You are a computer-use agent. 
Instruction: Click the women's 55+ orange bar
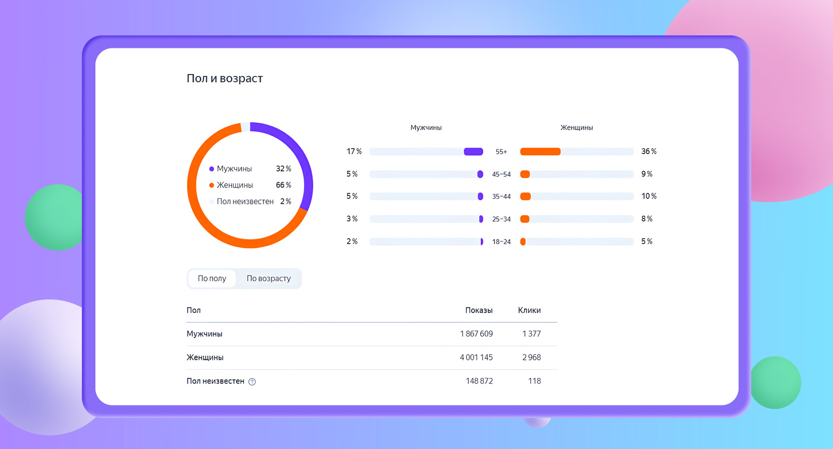tap(540, 152)
